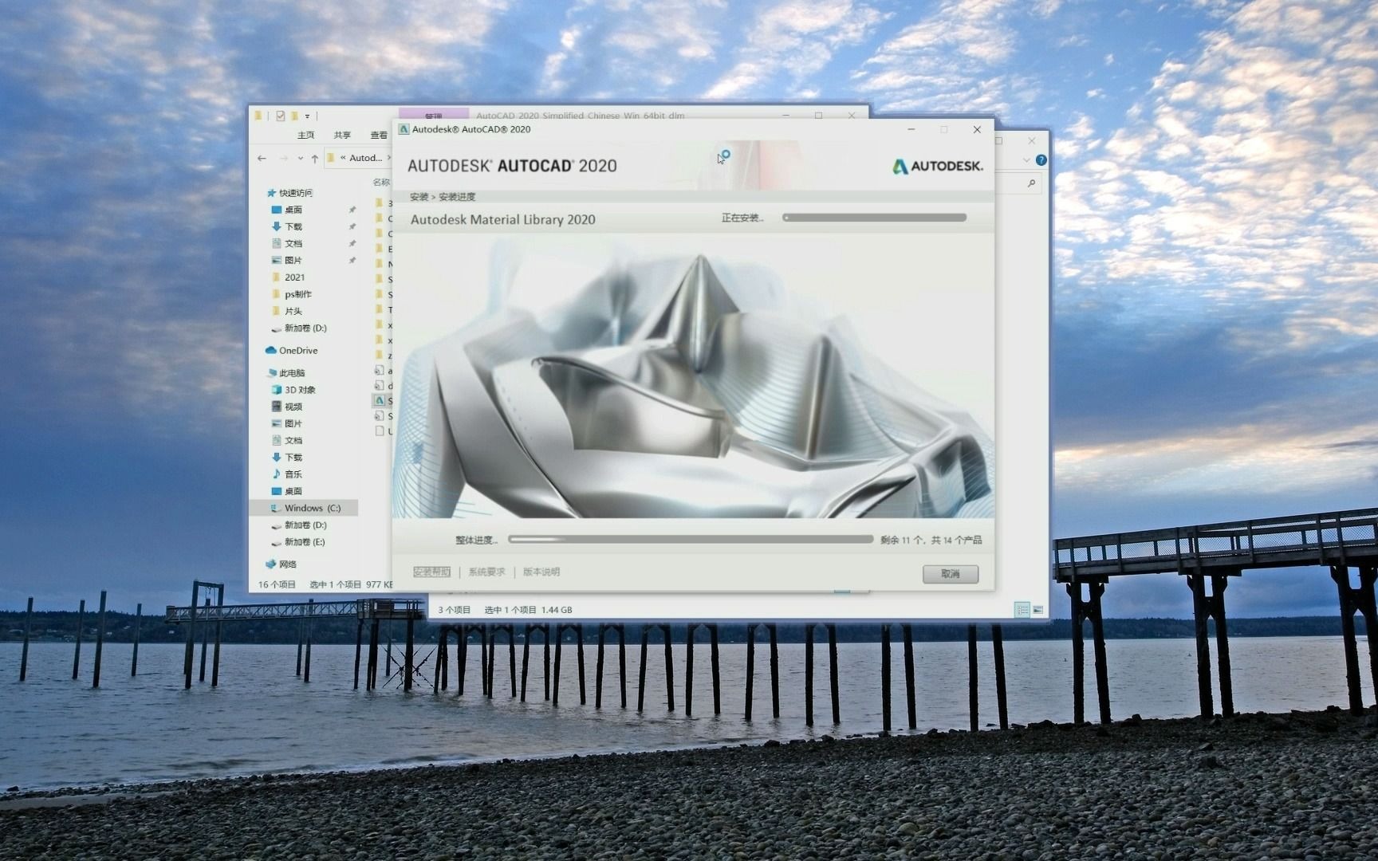Expand the ribbon chevron in rear Explorer window
The width and height of the screenshot is (1378, 861).
(1026, 160)
